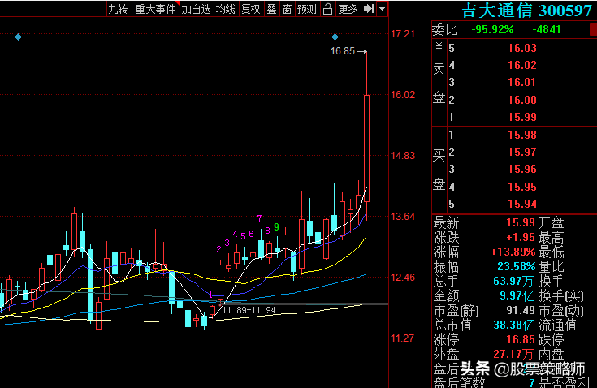Select the 金额 9.97亿 value
The height and width of the screenshot is (388, 597).
point(517,295)
